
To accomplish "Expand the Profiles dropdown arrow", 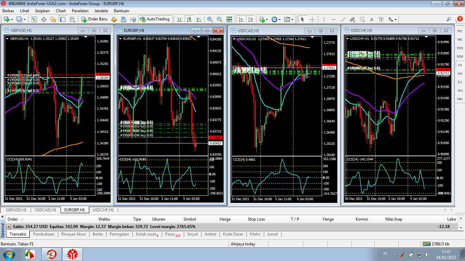I will (x=25, y=19).
